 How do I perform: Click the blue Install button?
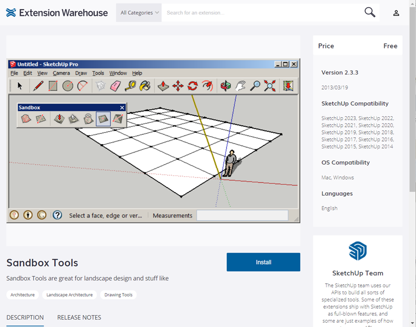(x=264, y=262)
